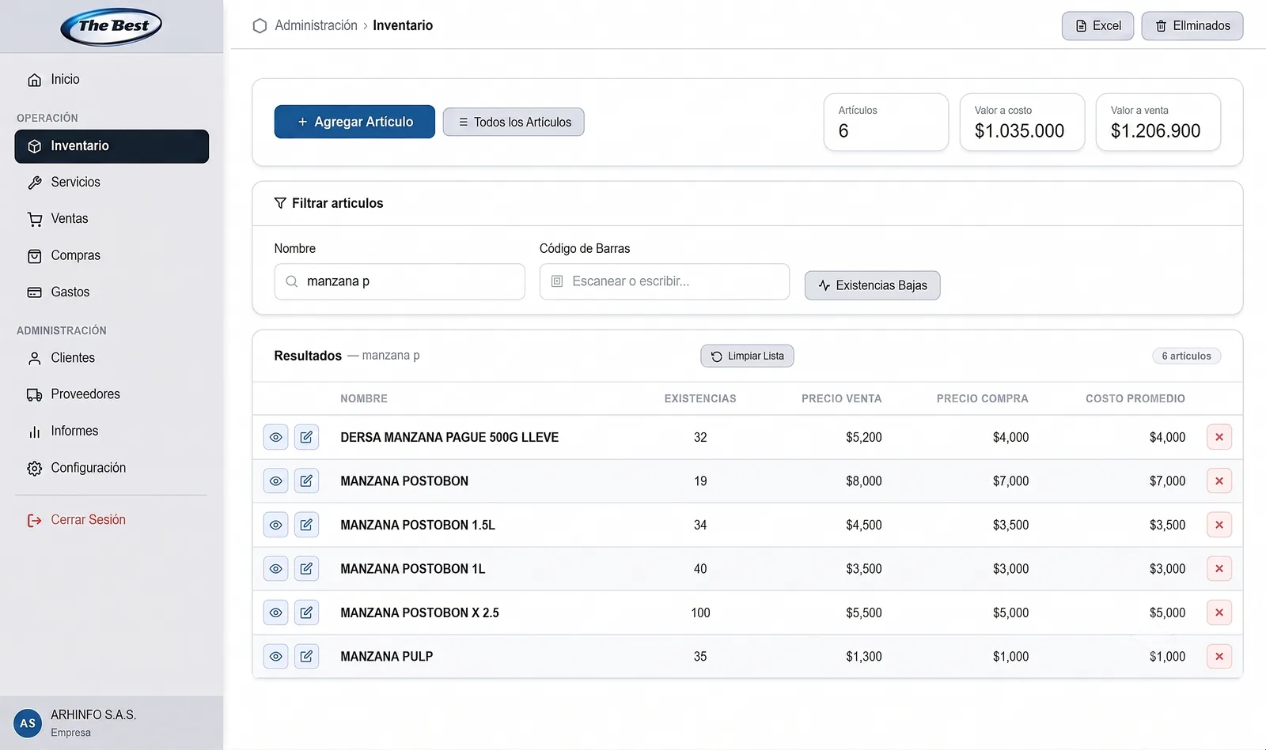Edit the MANZANA POSTOBON $8,000 item
This screenshot has width=1266, height=750.
coord(307,481)
